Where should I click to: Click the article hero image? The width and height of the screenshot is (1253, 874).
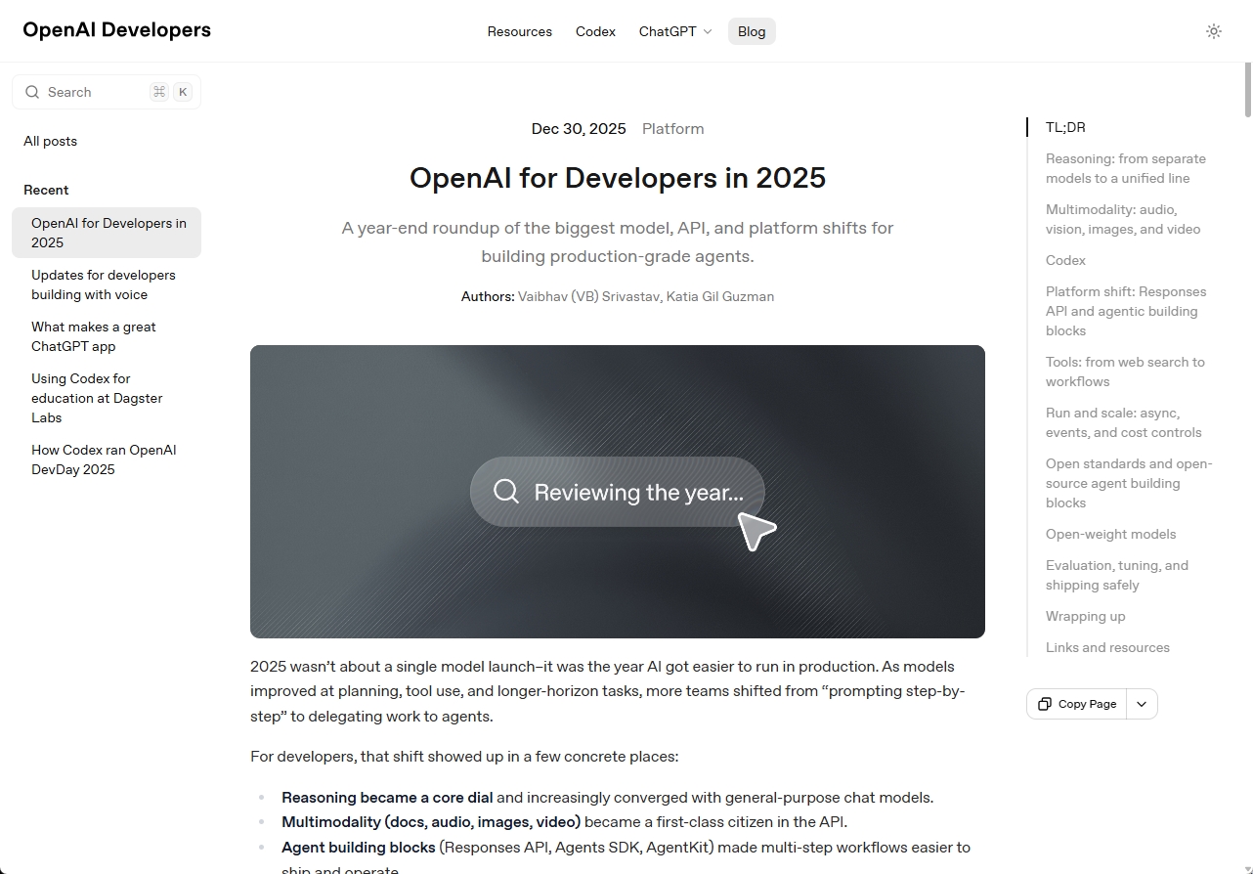pos(618,492)
